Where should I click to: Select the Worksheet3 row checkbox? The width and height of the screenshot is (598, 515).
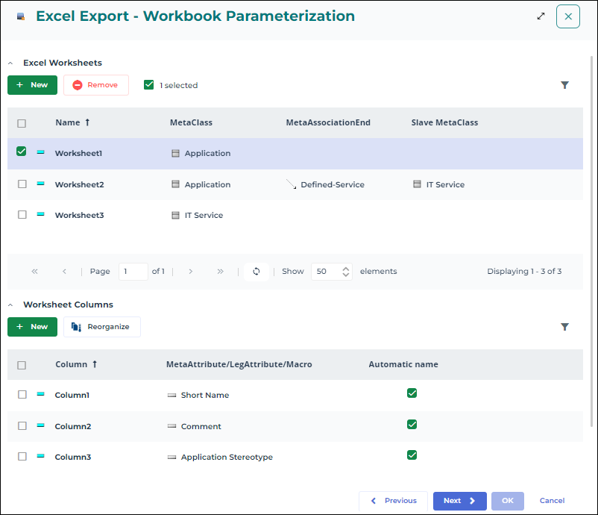(22, 215)
